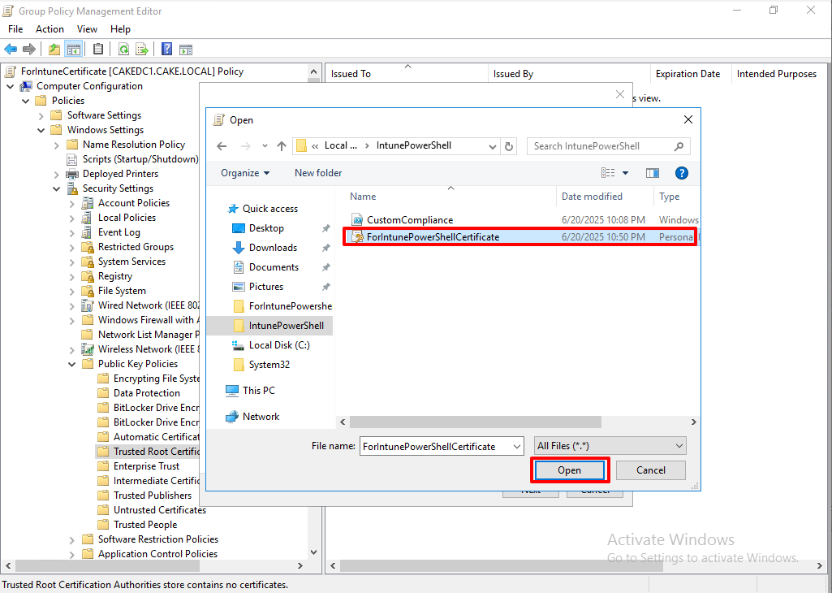Click the change view layout icon
The height and width of the screenshot is (593, 832).
point(608,173)
